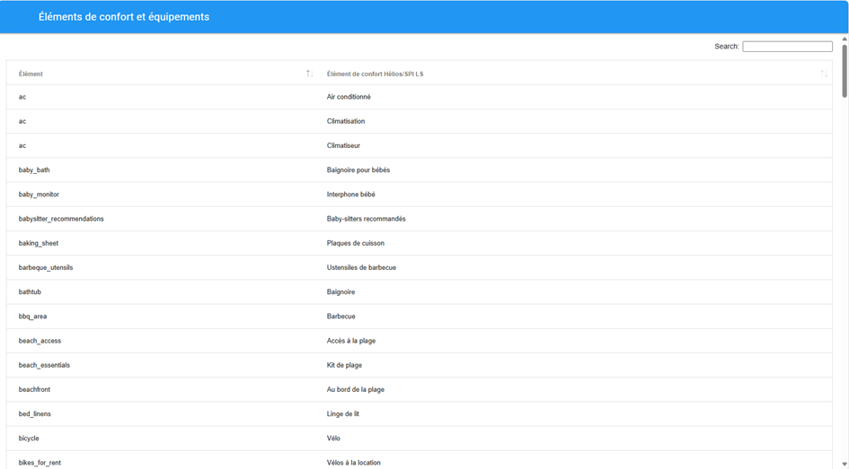Viewport: 849px width, 469px height.
Task: Select the barbeque_utensils row entry
Action: coord(46,267)
